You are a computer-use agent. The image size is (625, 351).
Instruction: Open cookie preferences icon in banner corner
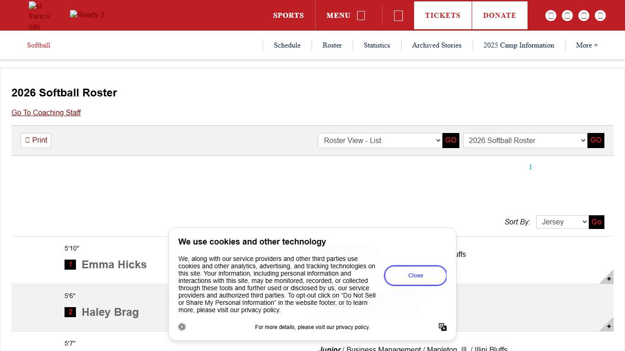point(182,327)
